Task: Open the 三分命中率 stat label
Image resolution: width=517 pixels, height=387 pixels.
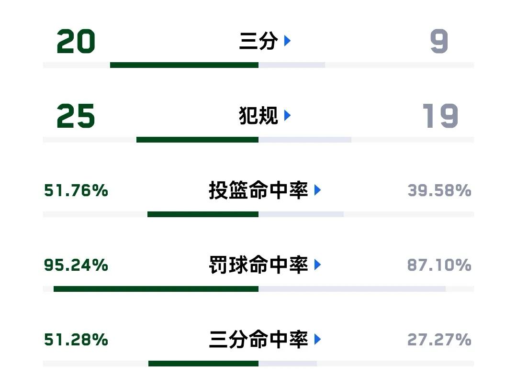Action: [258, 340]
